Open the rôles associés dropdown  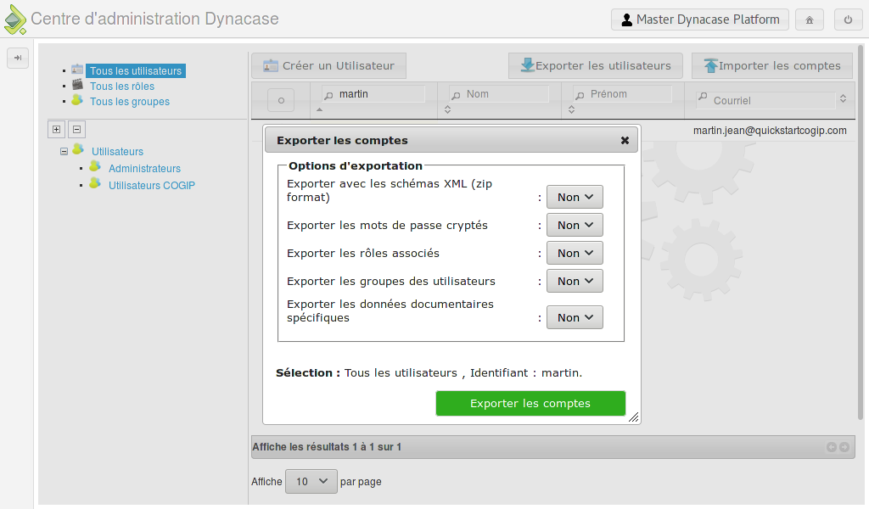[575, 253]
